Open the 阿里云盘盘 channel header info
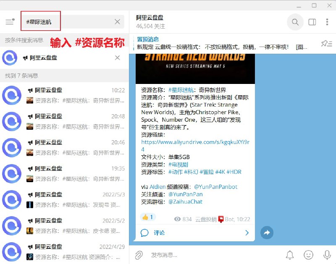The width and height of the screenshot is (336, 264). (x=150, y=22)
